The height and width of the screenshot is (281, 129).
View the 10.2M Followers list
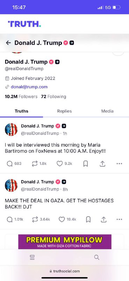[21, 97]
